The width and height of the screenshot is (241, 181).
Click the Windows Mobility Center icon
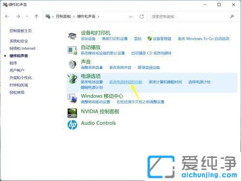click(x=72, y=98)
